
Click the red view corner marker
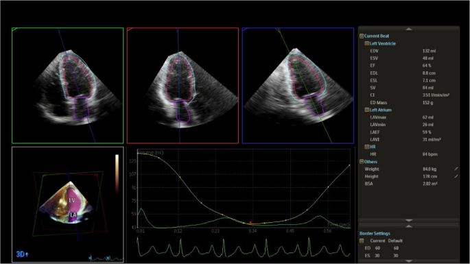click(130, 29)
